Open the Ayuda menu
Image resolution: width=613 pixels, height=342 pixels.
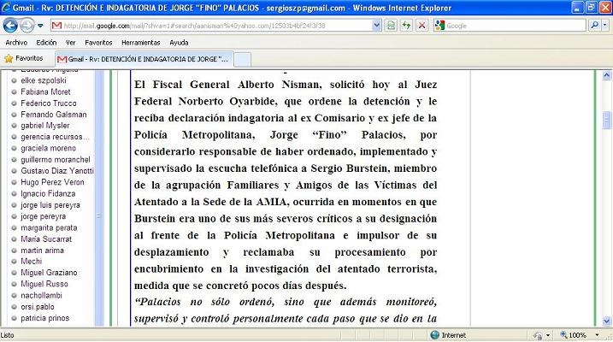point(179,43)
